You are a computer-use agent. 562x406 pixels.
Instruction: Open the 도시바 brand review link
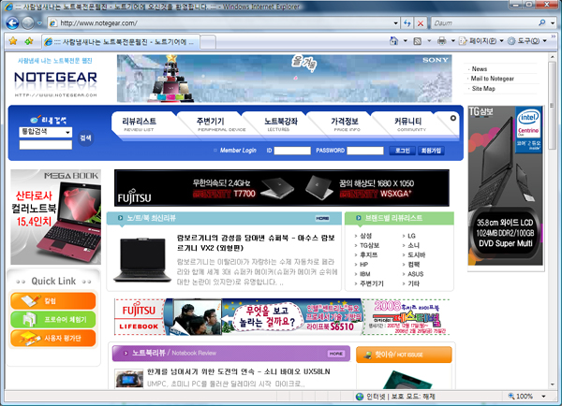[x=416, y=254]
